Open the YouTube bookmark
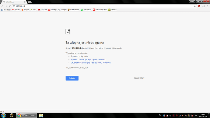The height and width of the screenshot is (118, 210). click(42, 10)
